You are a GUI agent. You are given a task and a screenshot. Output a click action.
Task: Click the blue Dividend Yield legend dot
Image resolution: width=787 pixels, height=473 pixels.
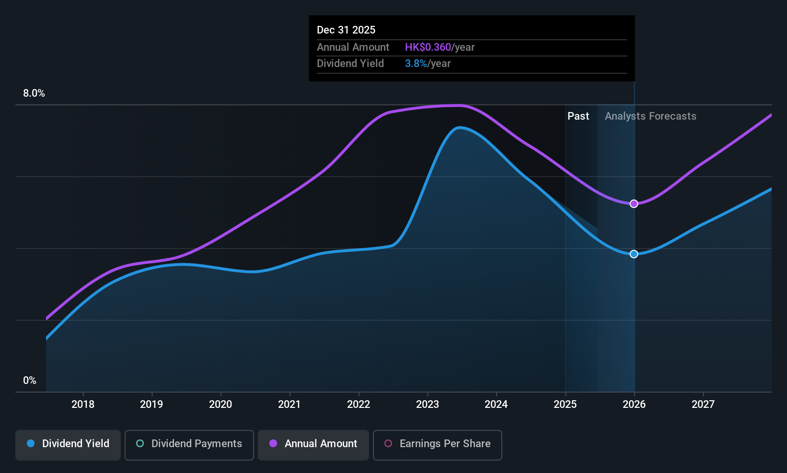pos(31,443)
